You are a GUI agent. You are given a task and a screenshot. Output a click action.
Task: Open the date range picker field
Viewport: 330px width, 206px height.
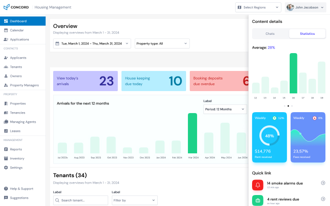tap(92, 43)
